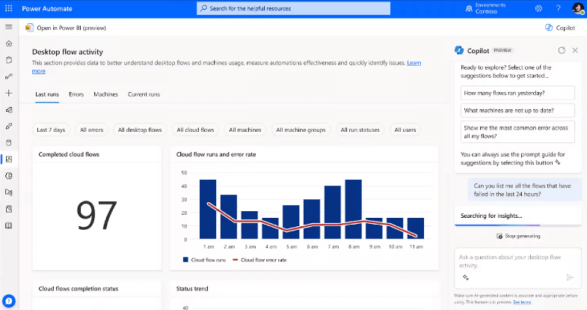Switch to the Errors tab
The width and height of the screenshot is (587, 310).
tap(76, 94)
